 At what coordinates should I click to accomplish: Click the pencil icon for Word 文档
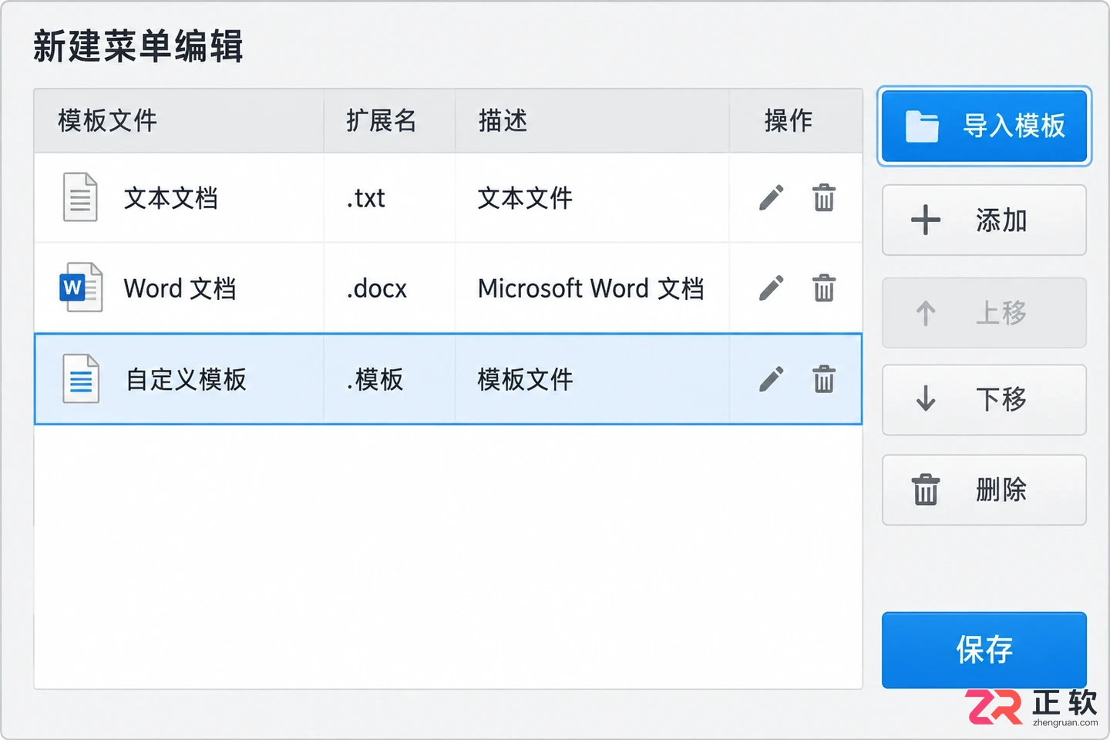pyautogui.click(x=772, y=288)
